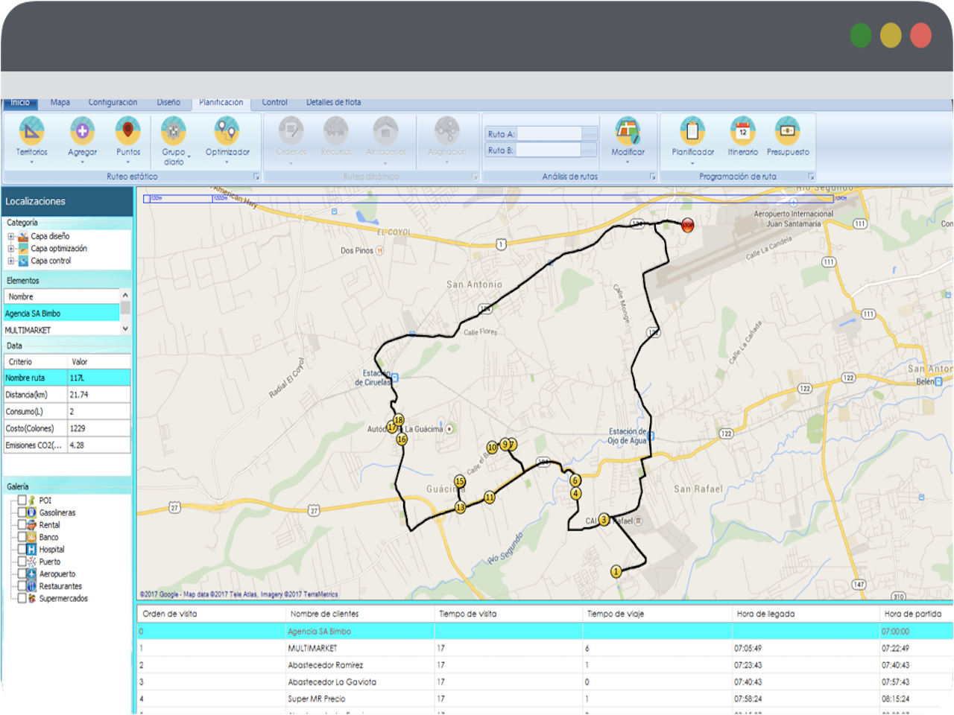Click the Gasolineras gallery icon
Viewport: 954px width, 715px height.
point(31,512)
